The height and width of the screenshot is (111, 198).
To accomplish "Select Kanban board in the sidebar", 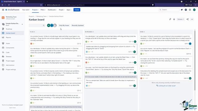I will coord(12,33).
